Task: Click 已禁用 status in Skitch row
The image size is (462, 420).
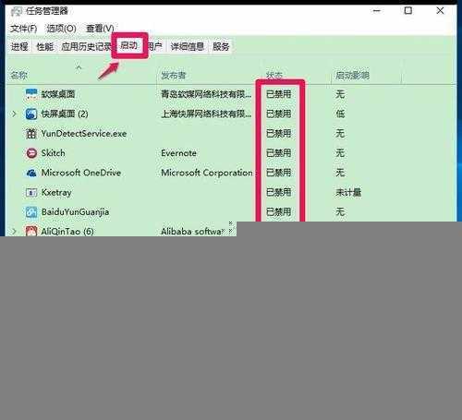Action: [279, 153]
